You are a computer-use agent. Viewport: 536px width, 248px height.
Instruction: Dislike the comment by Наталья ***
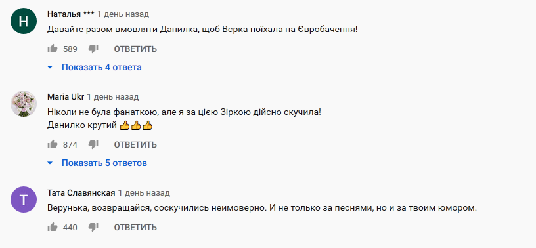pos(93,49)
